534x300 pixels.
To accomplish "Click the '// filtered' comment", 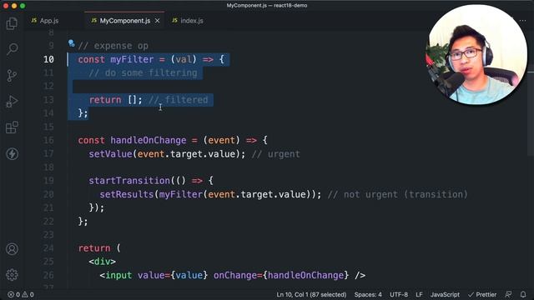I will [x=179, y=100].
